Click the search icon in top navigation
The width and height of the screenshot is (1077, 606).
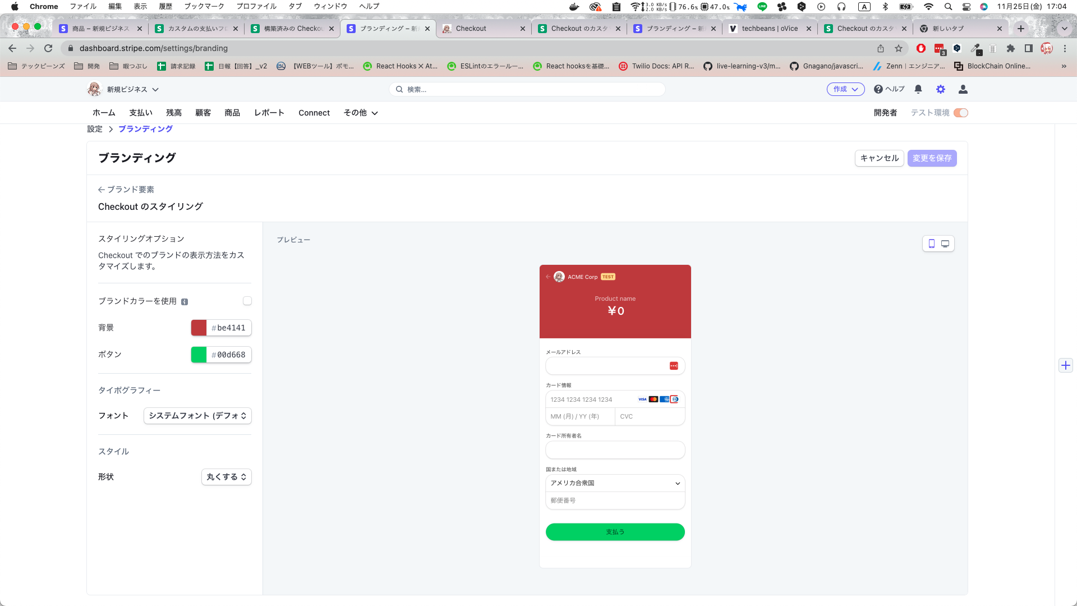pyautogui.click(x=400, y=90)
